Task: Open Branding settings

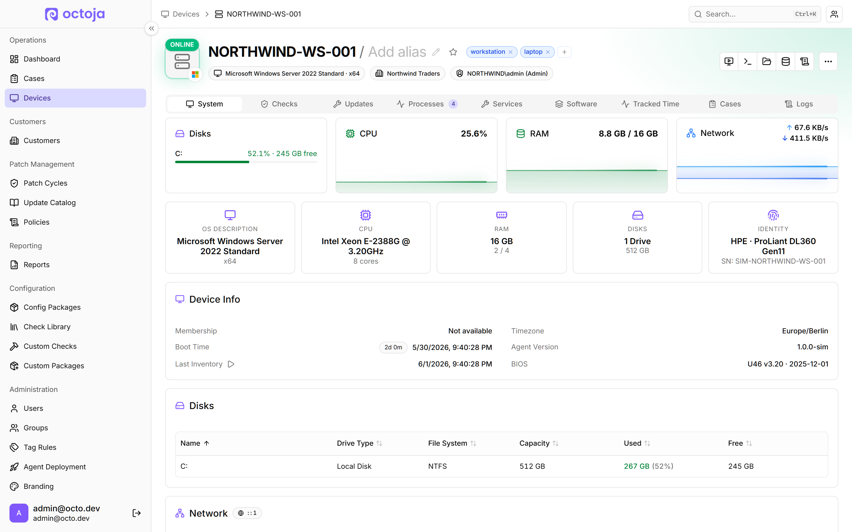Action: [75, 486]
